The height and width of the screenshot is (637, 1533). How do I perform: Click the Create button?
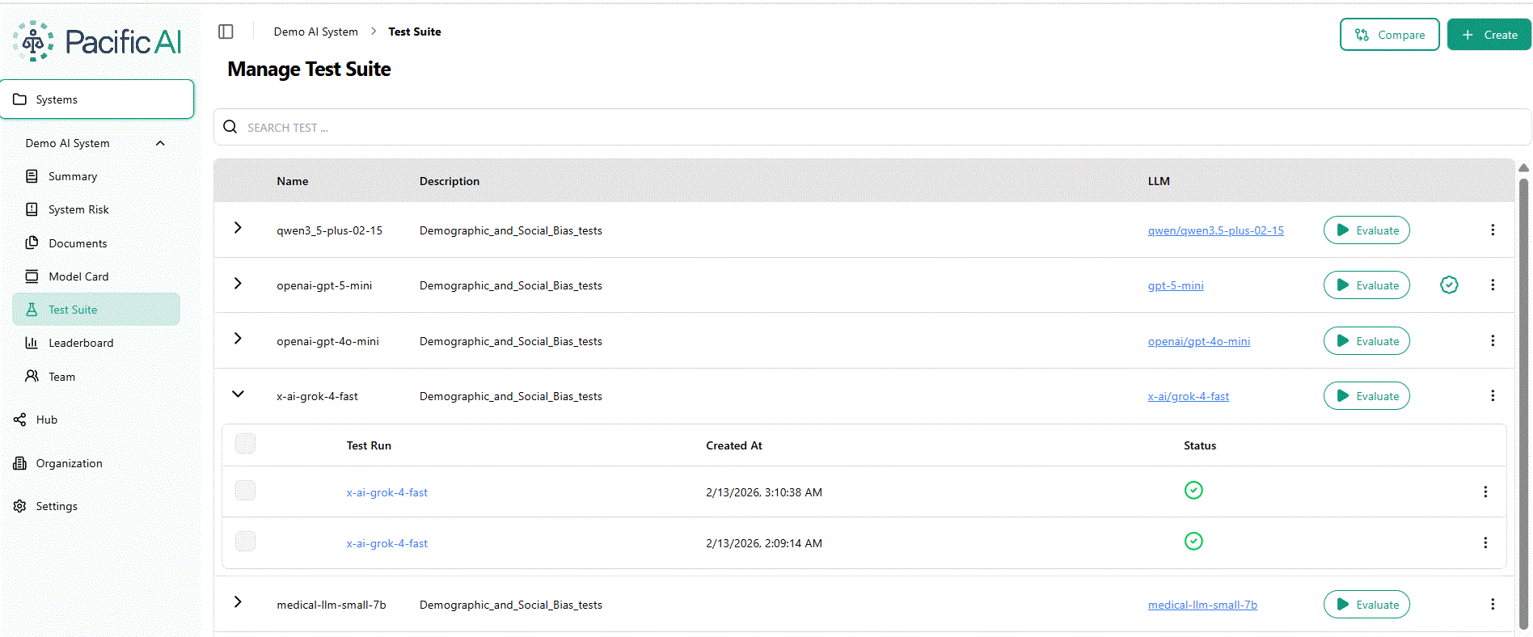1489,35
